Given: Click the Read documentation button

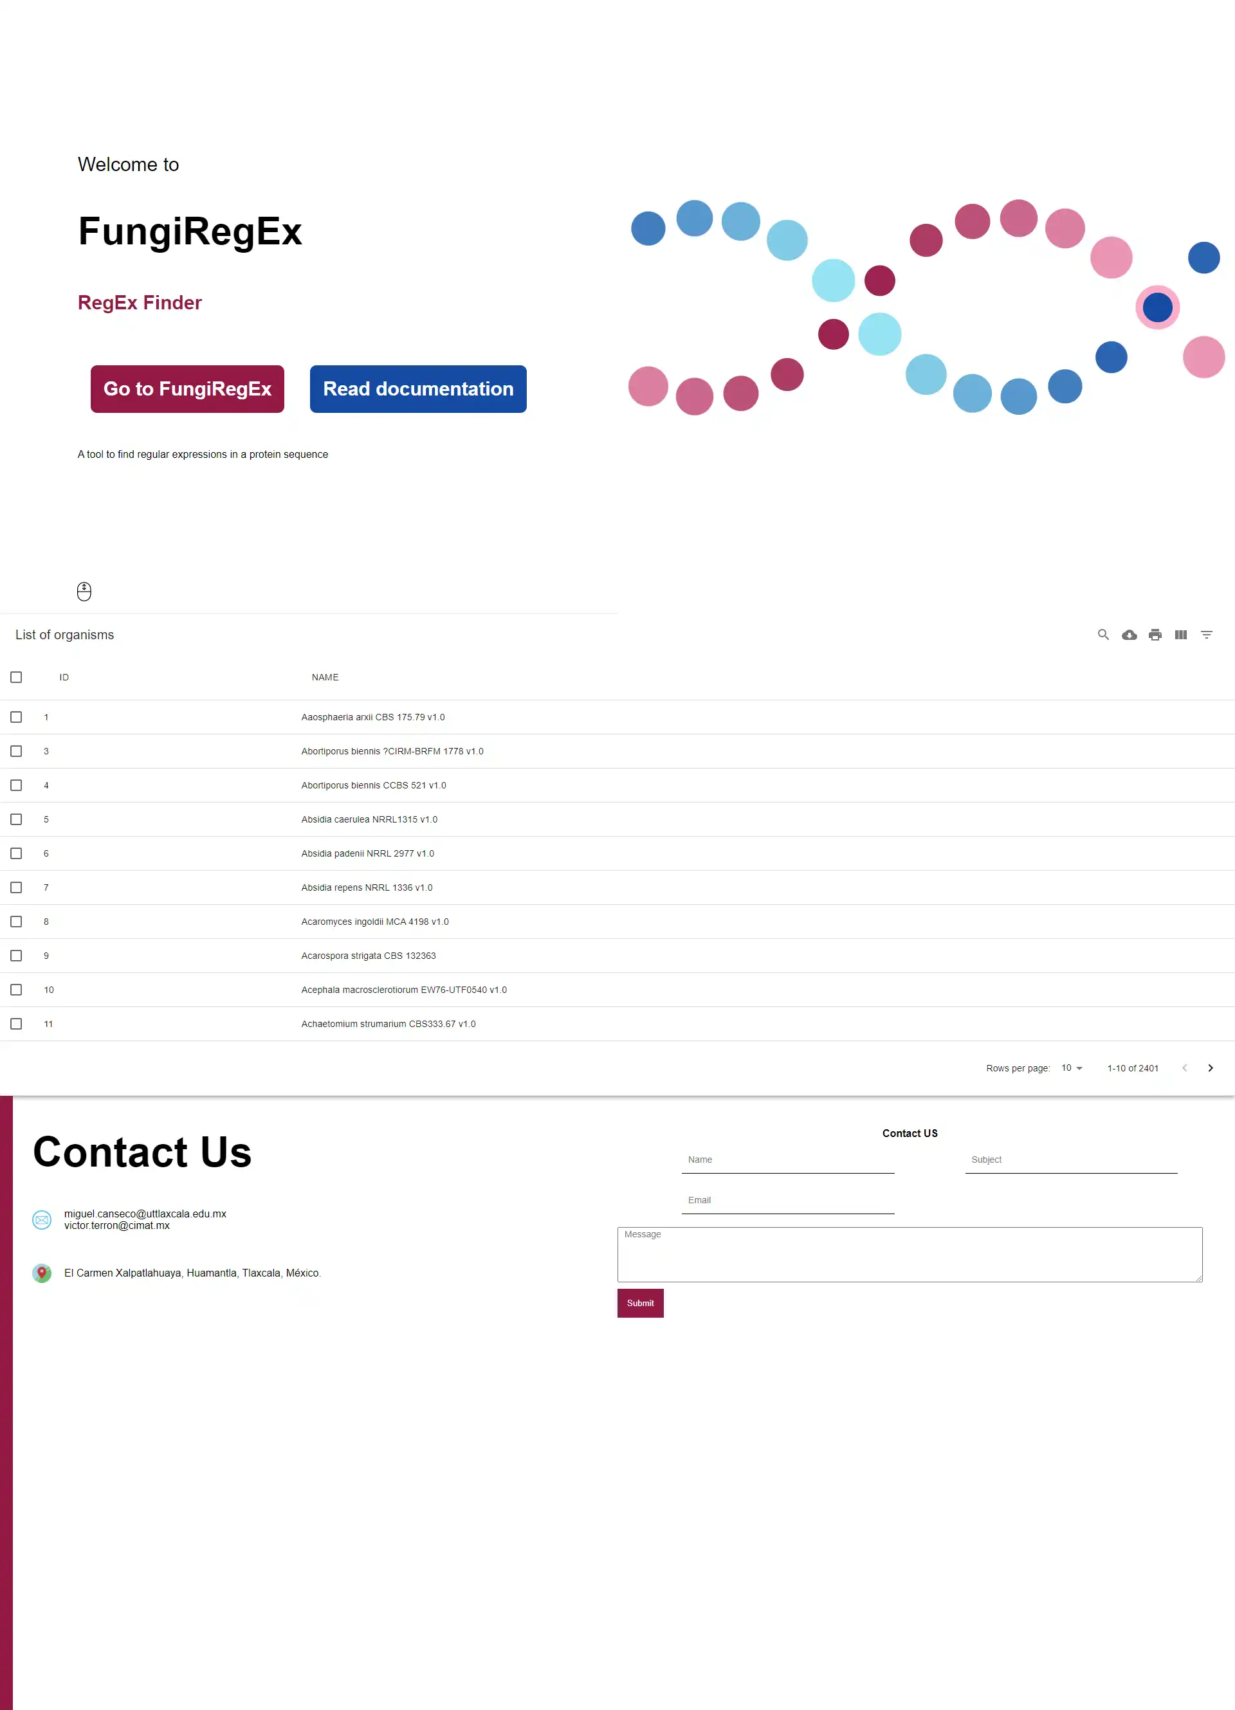Looking at the screenshot, I should [x=417, y=389].
